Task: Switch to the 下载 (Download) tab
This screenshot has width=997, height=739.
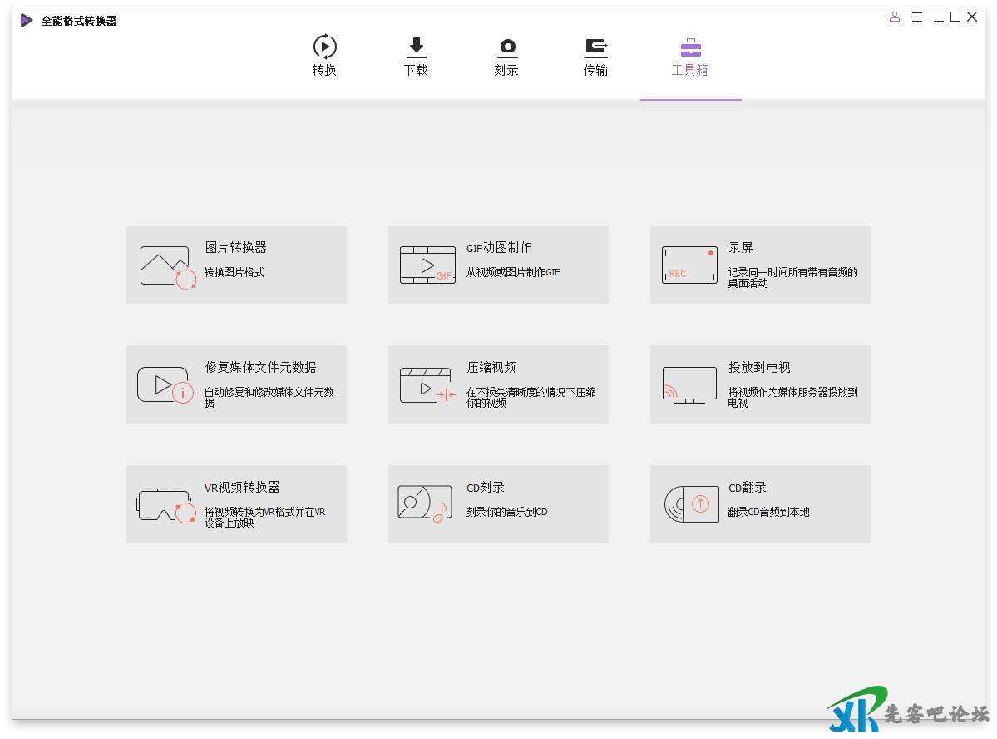Action: pyautogui.click(x=416, y=57)
